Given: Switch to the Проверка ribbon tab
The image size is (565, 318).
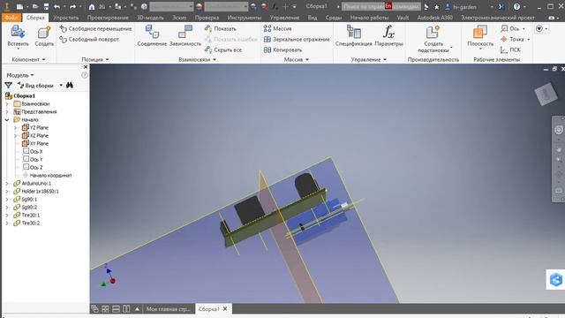Looking at the screenshot, I should pyautogui.click(x=207, y=18).
